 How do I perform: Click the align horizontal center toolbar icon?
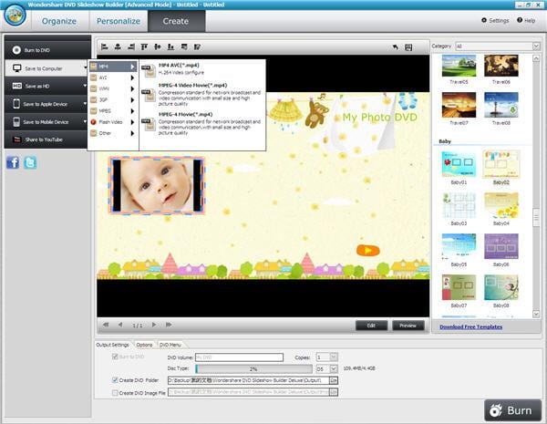pyautogui.click(x=118, y=47)
